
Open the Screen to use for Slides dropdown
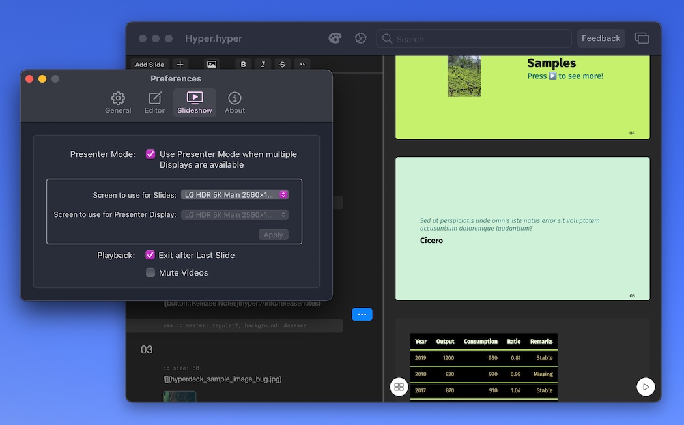(x=235, y=195)
